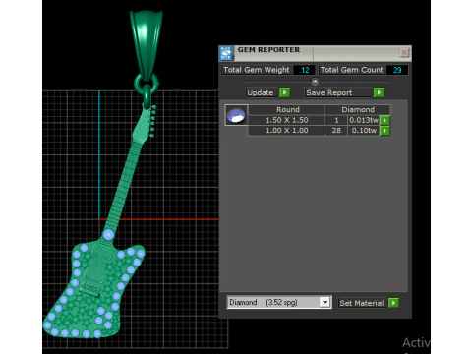The height and width of the screenshot is (354, 472).
Task: Select the round diamond gem thumbnail
Action: coord(236,115)
